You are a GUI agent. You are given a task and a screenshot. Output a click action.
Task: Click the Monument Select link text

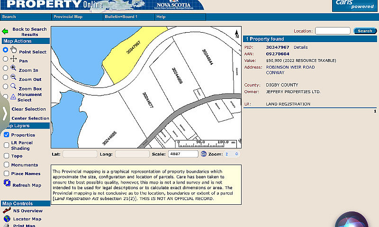point(29,97)
